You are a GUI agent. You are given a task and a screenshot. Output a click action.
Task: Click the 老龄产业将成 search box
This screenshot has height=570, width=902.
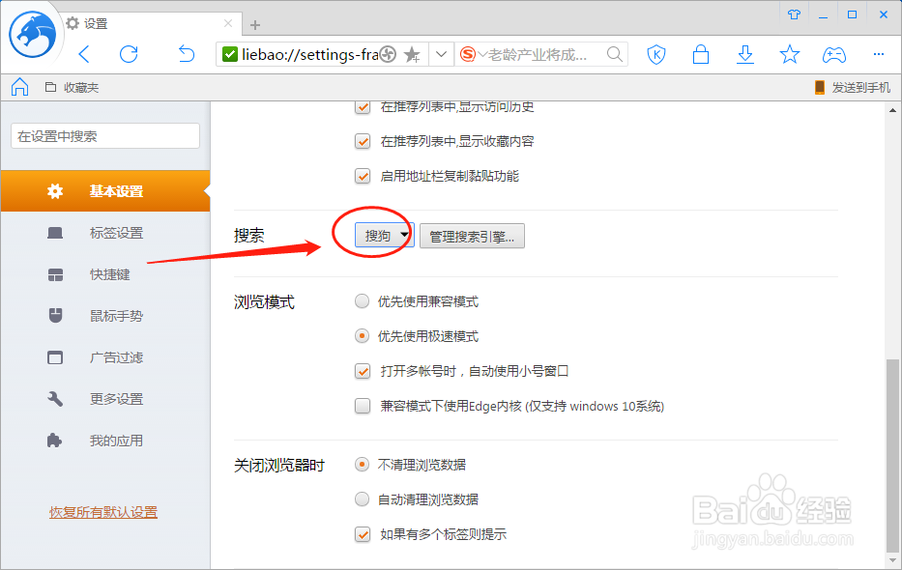click(x=540, y=55)
